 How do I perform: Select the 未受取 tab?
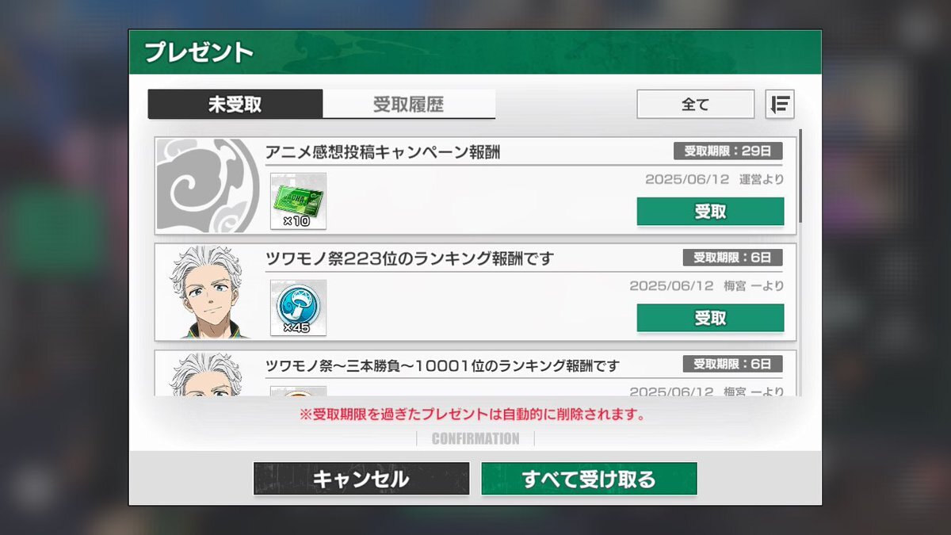(x=235, y=105)
